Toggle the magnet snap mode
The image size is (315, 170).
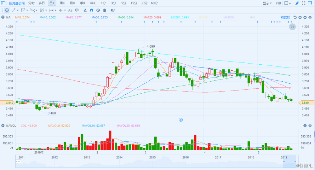[92, 10]
